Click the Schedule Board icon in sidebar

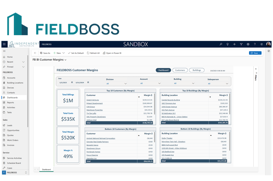coord(4,163)
